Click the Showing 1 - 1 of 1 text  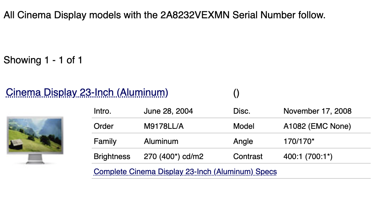coord(43,60)
